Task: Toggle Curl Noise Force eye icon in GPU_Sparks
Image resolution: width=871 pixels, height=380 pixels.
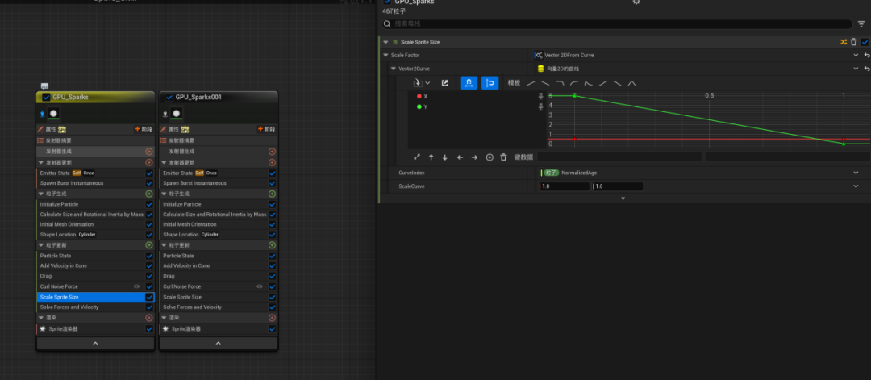Action: [136, 286]
